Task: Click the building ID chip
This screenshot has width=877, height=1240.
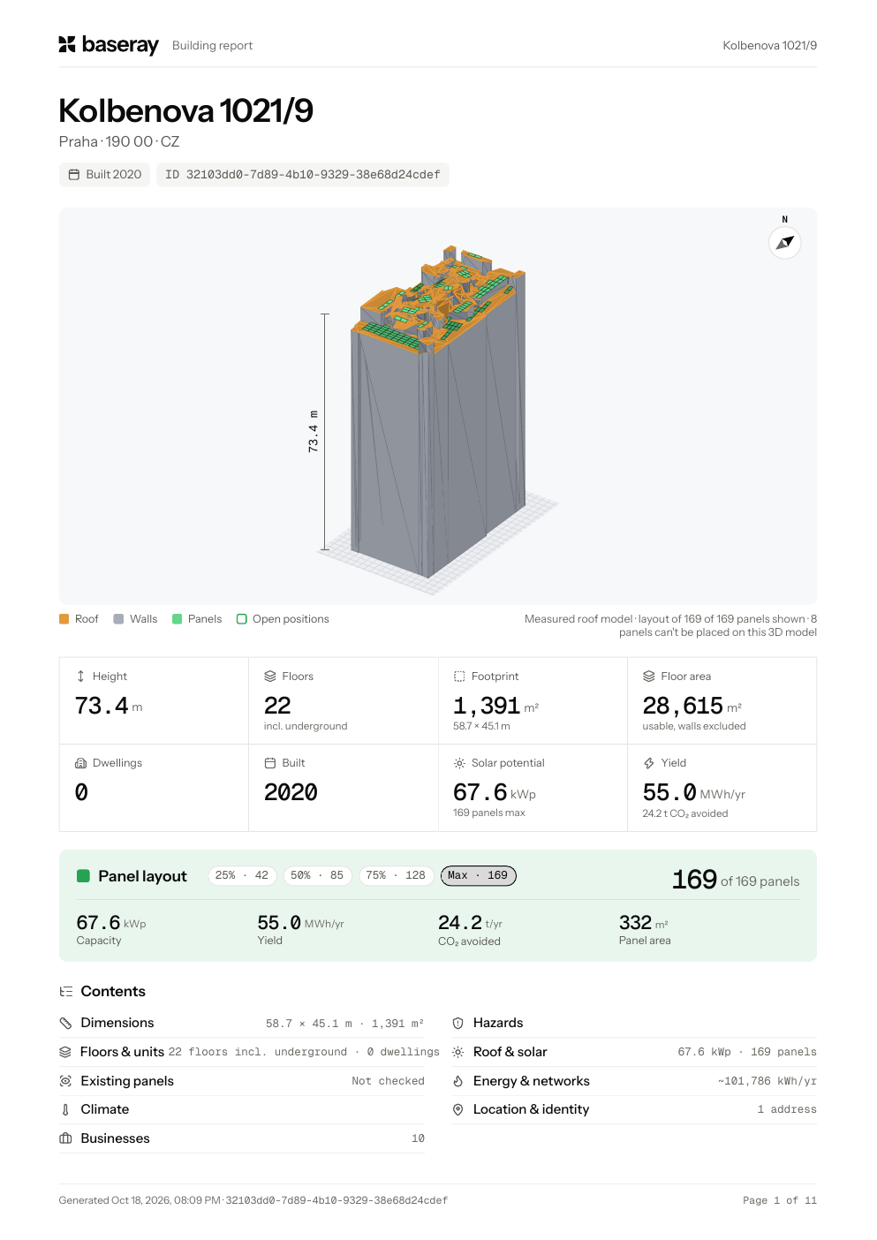Action: [x=303, y=175]
